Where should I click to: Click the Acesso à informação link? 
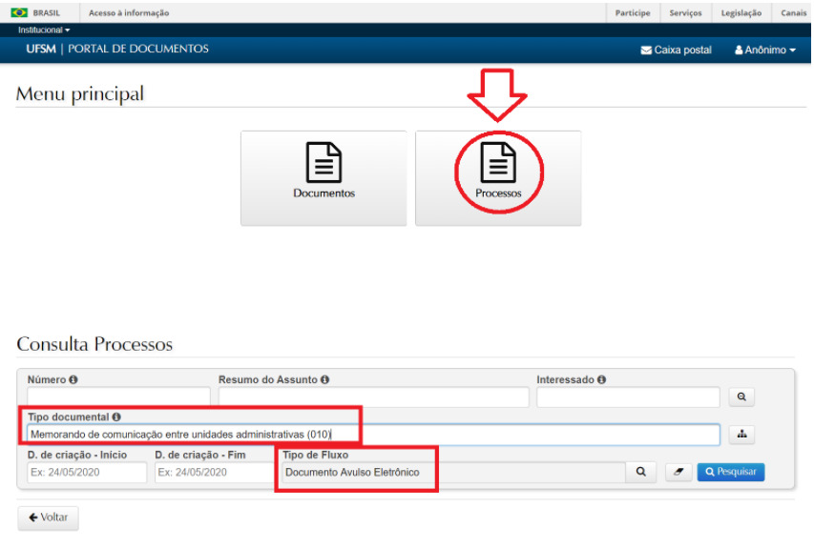[x=129, y=13]
